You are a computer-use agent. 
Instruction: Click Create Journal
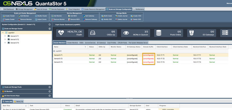pos(121,16)
